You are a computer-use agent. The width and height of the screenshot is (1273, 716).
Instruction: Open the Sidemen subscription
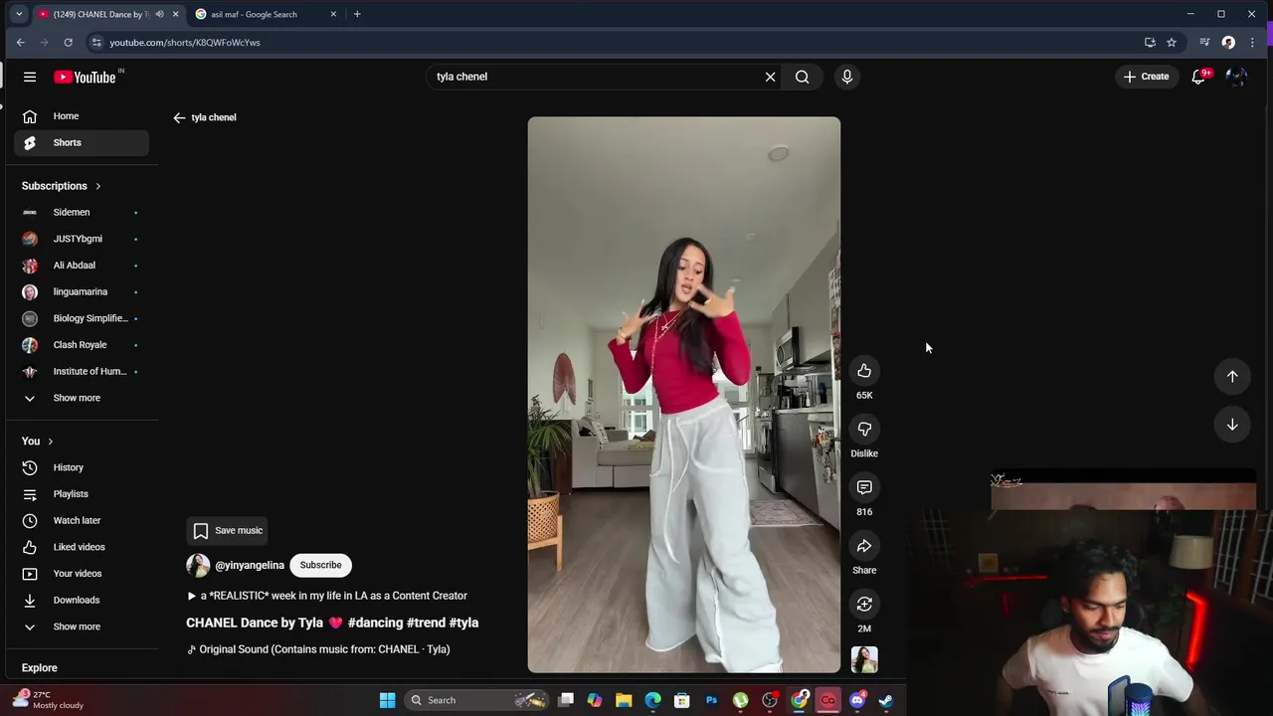tap(82, 212)
